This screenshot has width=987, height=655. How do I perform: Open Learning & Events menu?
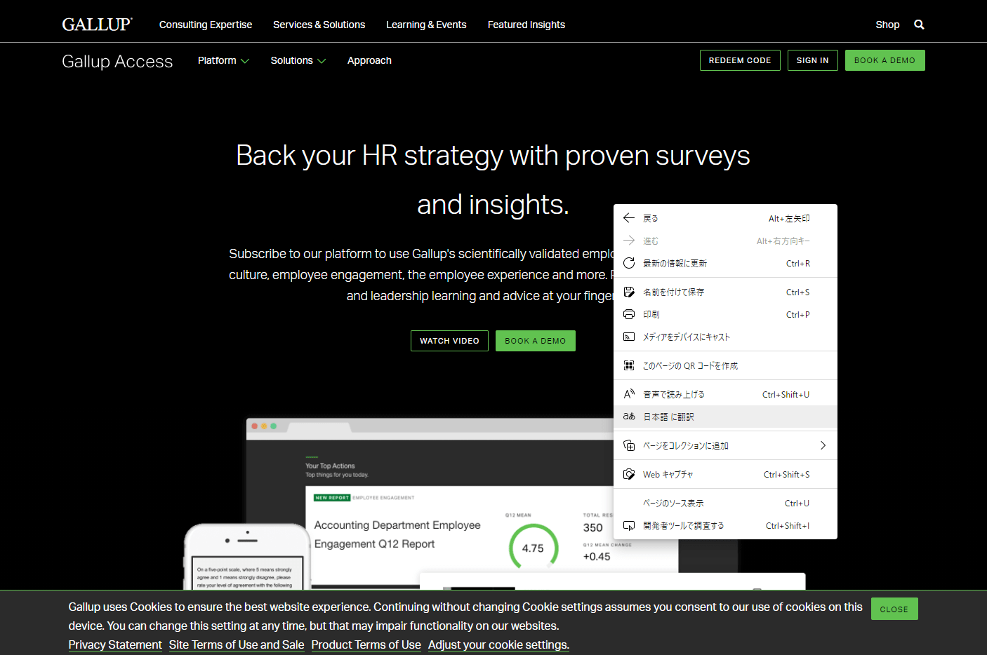coord(426,25)
